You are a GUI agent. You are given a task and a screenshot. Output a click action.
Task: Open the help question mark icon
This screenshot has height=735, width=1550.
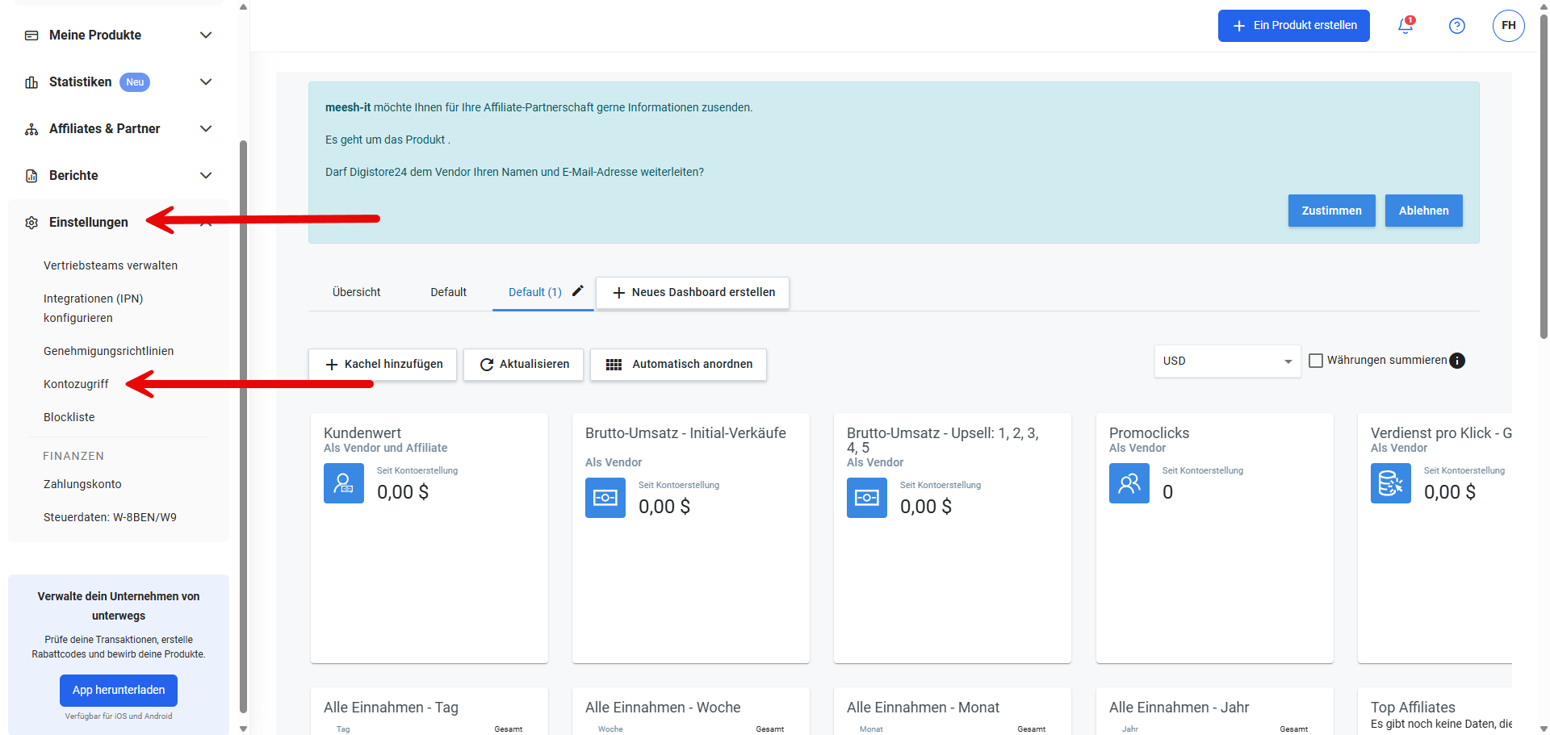[x=1457, y=26]
